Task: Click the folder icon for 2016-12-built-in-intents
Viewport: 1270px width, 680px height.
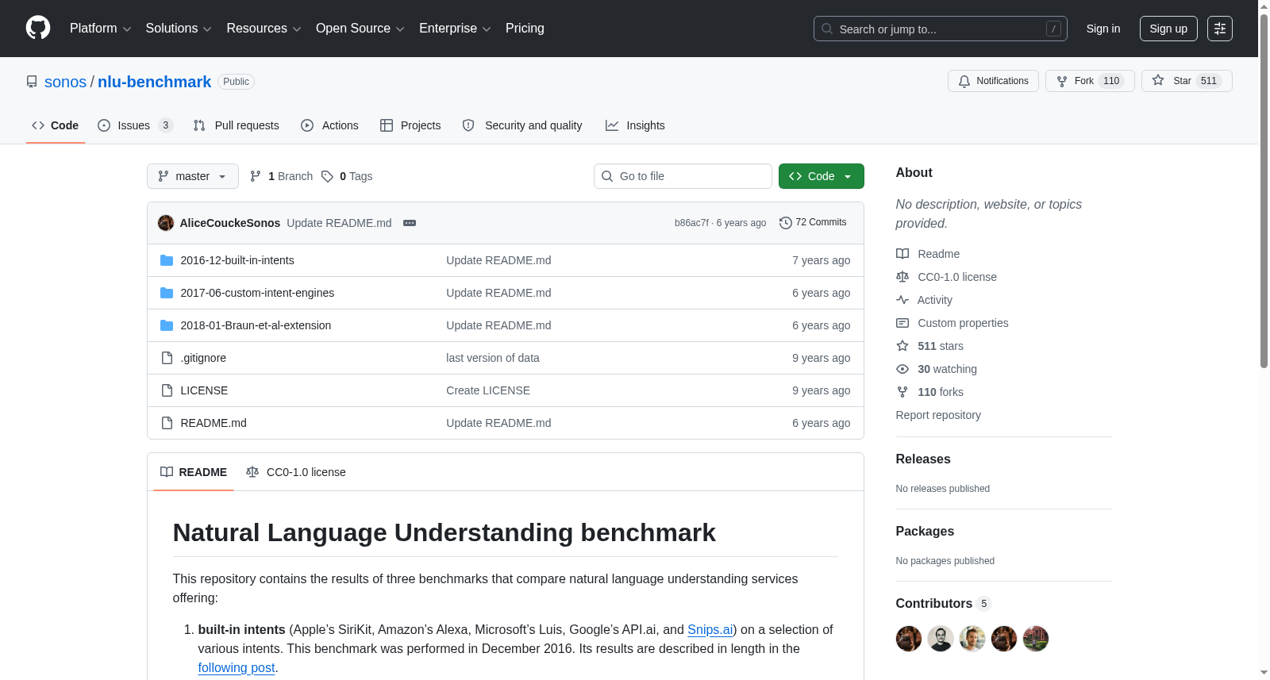Action: click(x=167, y=260)
